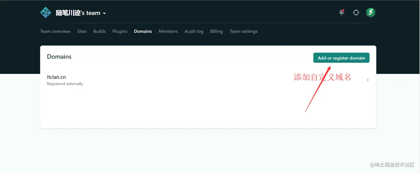Open the Billing section

coord(216,31)
